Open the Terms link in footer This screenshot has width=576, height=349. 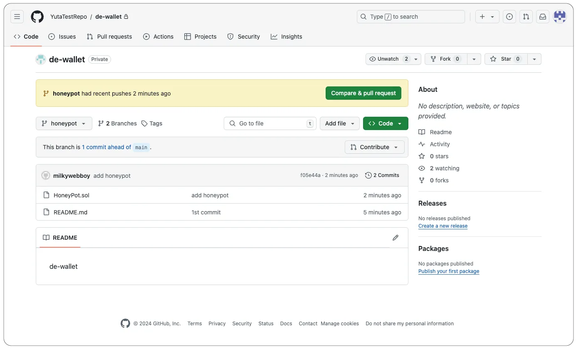coord(195,324)
